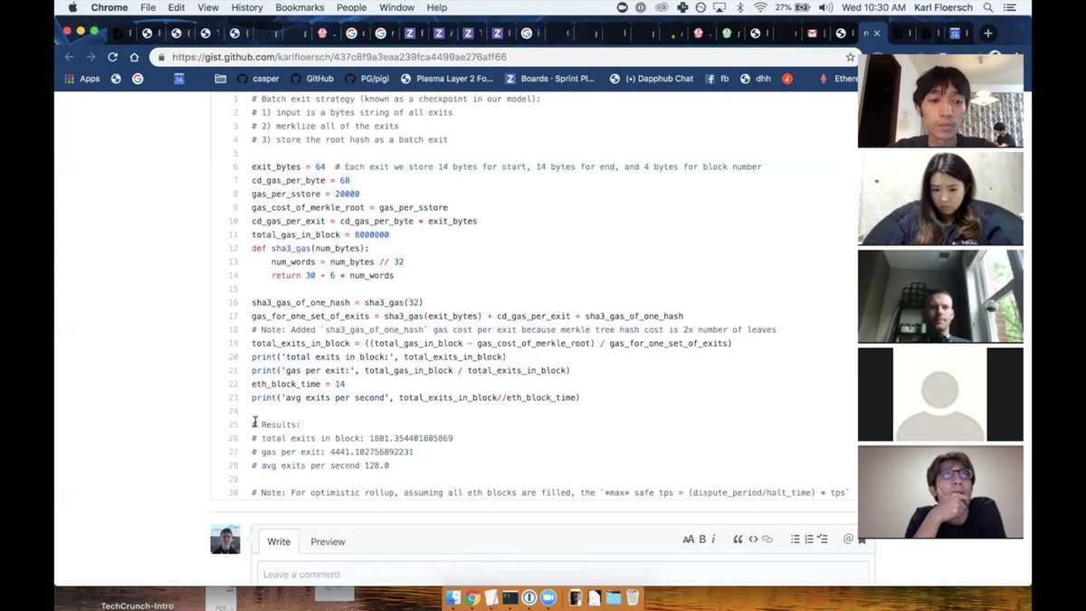Open Zoom from the dock
This screenshot has height=611, width=1086.
(548, 597)
